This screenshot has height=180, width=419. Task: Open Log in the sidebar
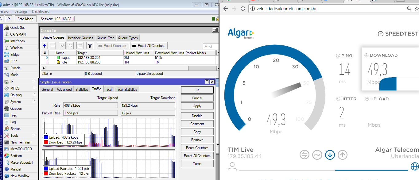click(13, 122)
